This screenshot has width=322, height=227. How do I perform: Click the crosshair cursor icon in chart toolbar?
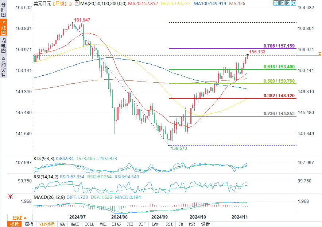(x=276, y=3)
